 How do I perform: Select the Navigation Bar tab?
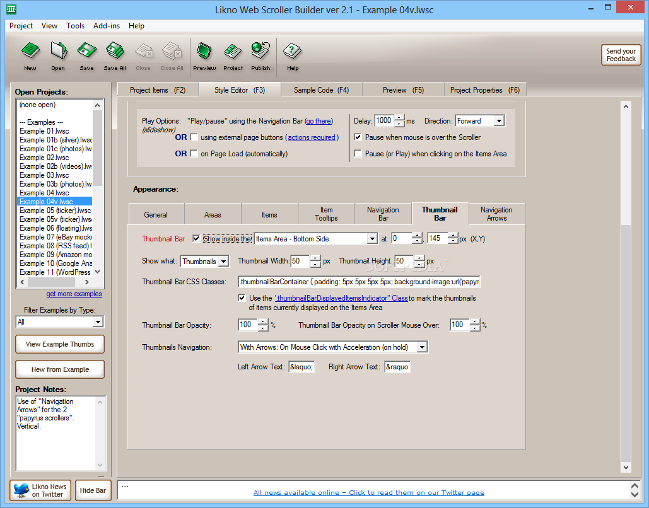pos(383,214)
